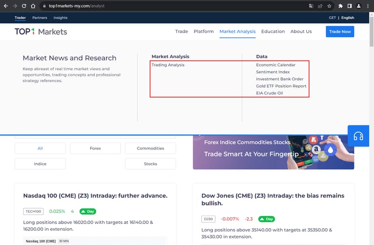Select the Partners top tab

(x=40, y=18)
